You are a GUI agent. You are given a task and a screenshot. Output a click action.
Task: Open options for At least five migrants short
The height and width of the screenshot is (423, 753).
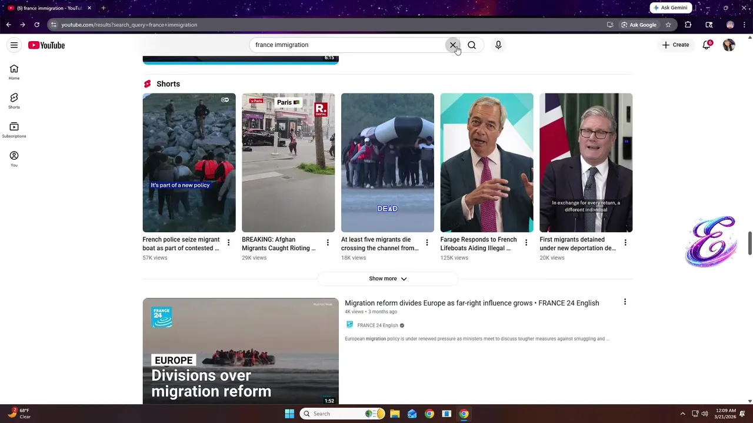427,243
